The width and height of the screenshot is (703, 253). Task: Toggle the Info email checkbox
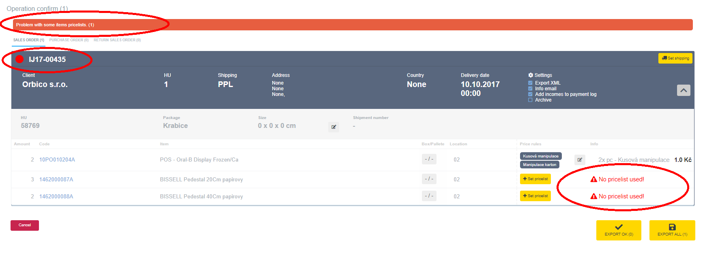pos(530,89)
